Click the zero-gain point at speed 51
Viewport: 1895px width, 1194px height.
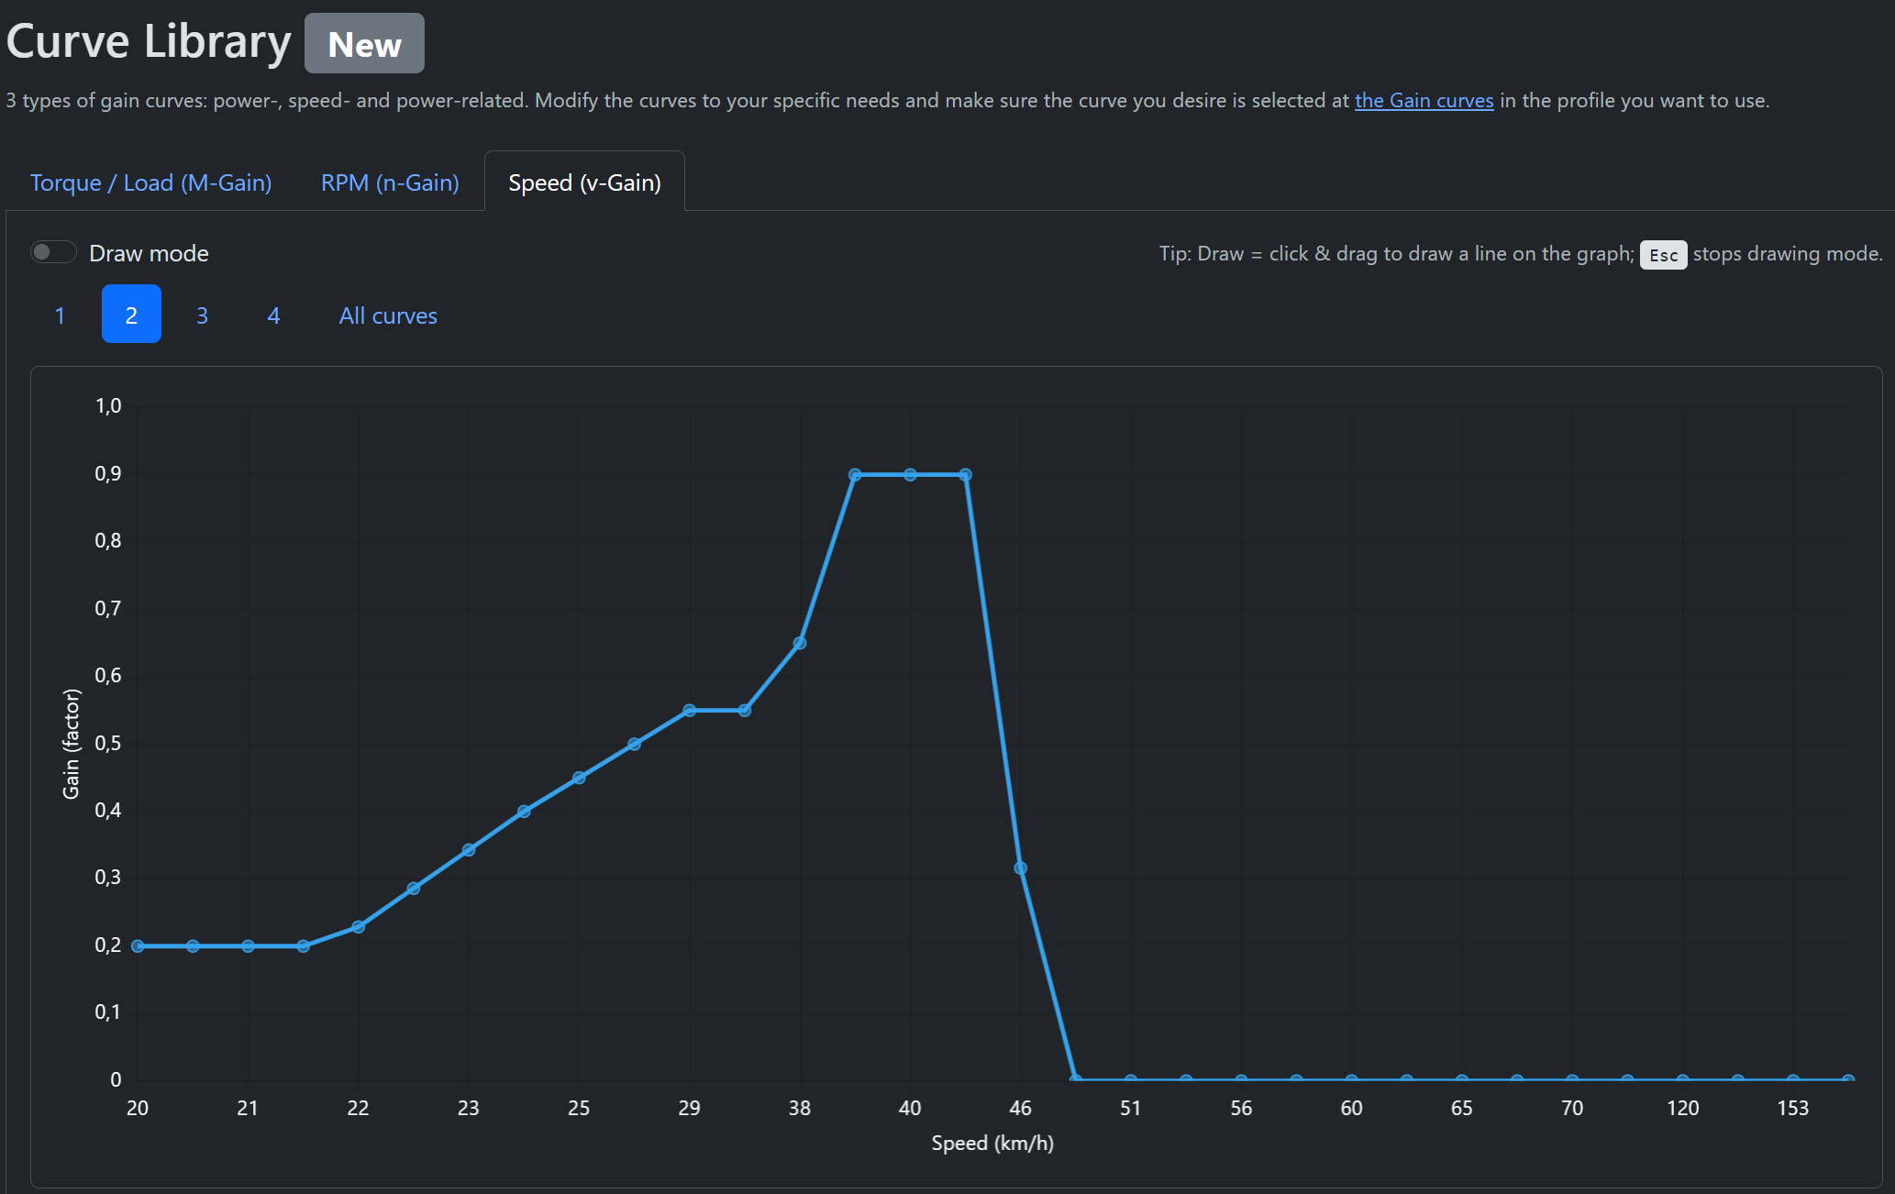click(x=1131, y=1079)
